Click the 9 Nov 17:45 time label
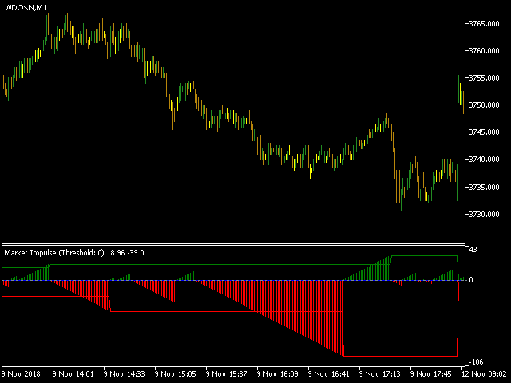This screenshot has width=511, height=383. tap(431, 374)
